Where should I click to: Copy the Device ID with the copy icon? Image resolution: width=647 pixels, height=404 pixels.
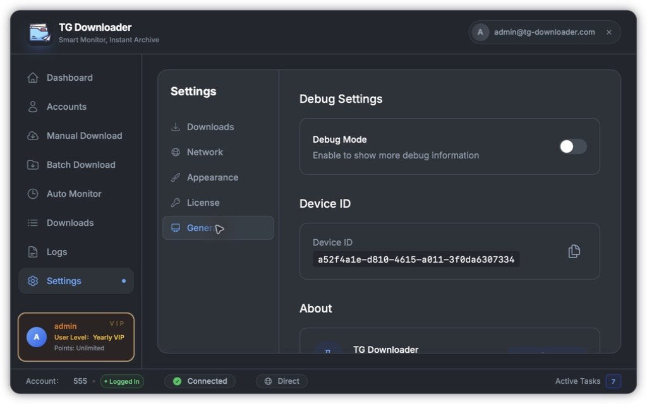[574, 251]
